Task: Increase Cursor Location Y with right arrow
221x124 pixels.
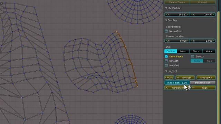Action: [x=214, y=41]
